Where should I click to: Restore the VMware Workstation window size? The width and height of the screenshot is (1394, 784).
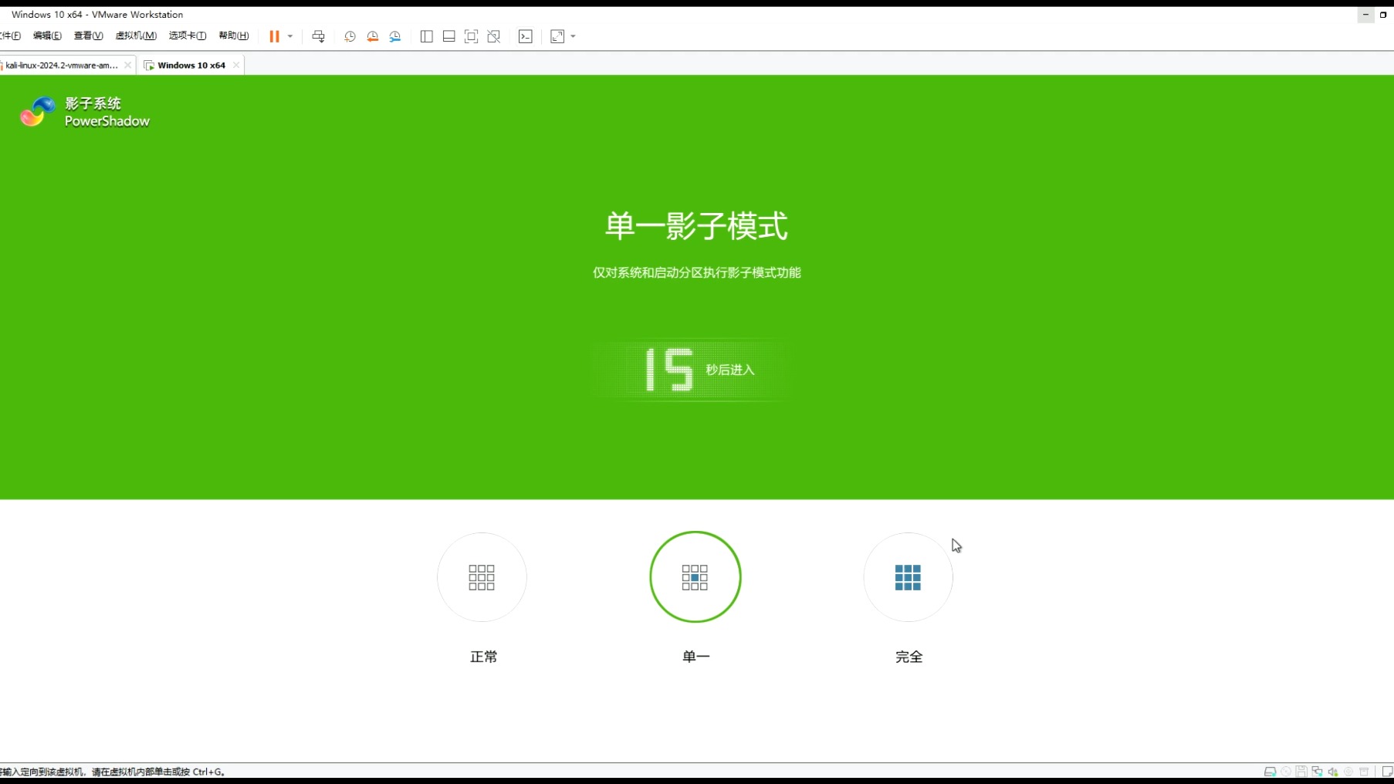1383,15
